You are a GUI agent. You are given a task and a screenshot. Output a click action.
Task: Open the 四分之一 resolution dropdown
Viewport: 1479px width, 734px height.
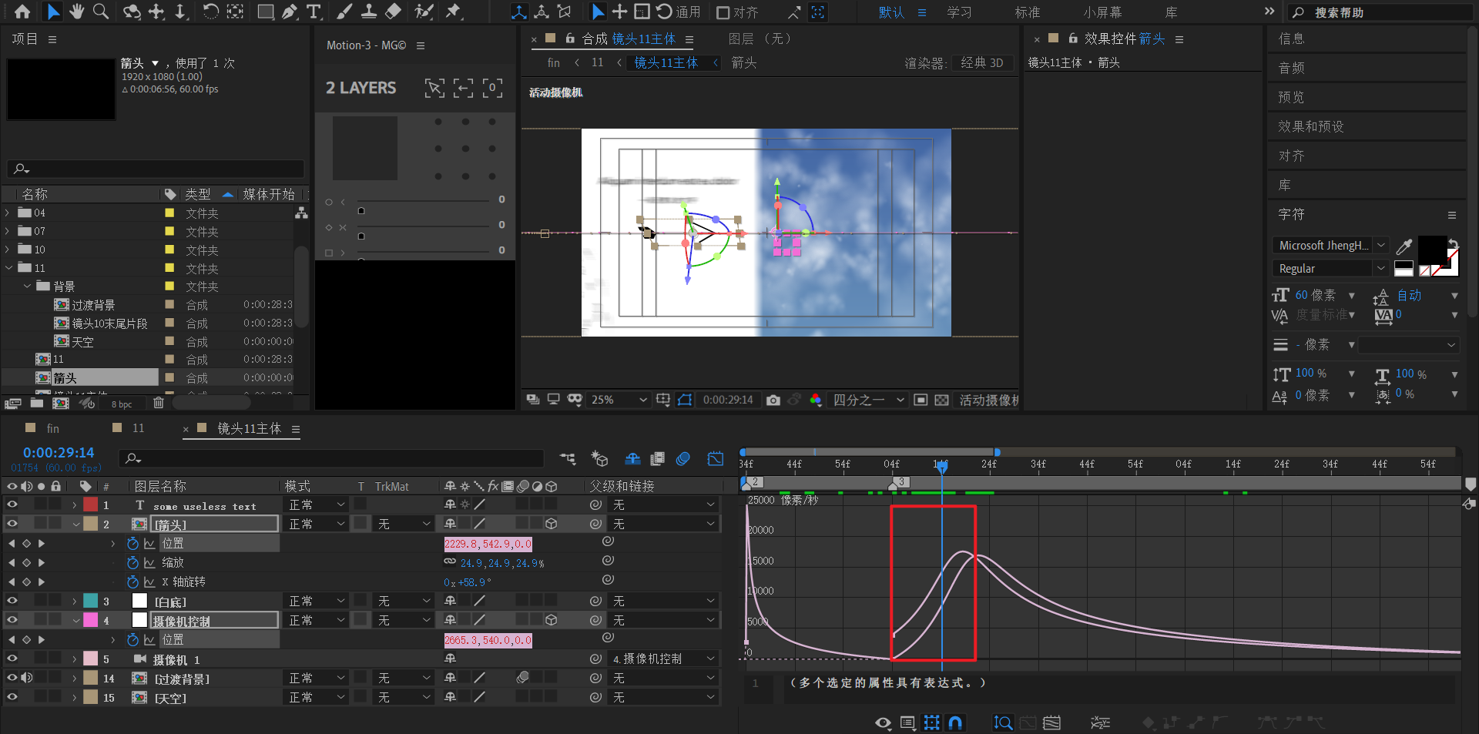868,400
